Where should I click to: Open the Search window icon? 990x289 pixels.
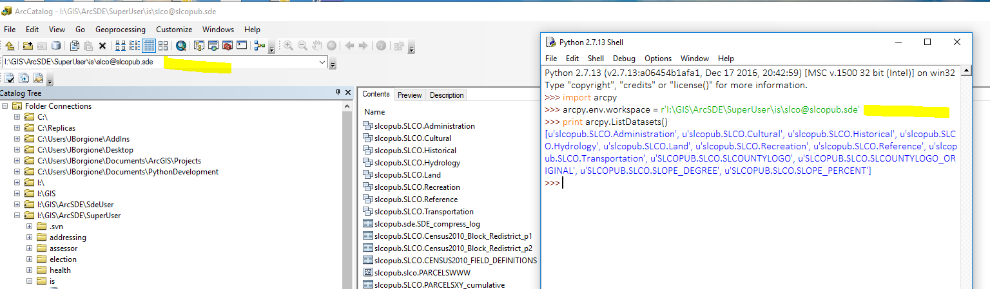[213, 46]
